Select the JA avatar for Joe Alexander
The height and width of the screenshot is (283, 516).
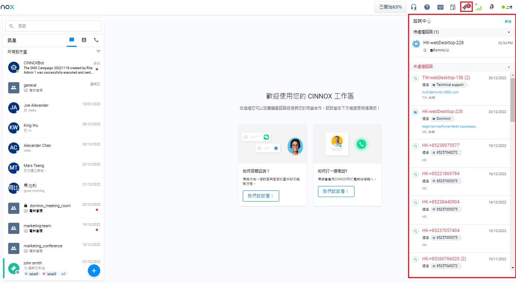click(14, 107)
